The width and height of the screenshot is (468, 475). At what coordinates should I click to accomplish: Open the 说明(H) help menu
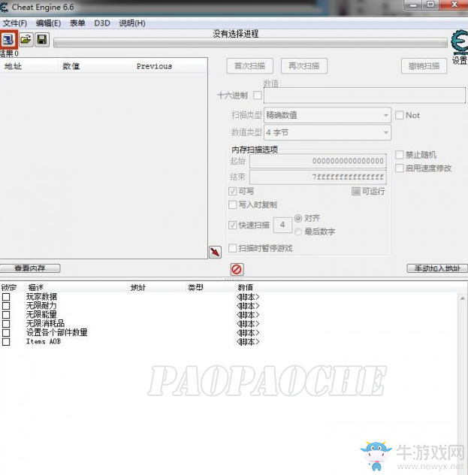[x=132, y=23]
